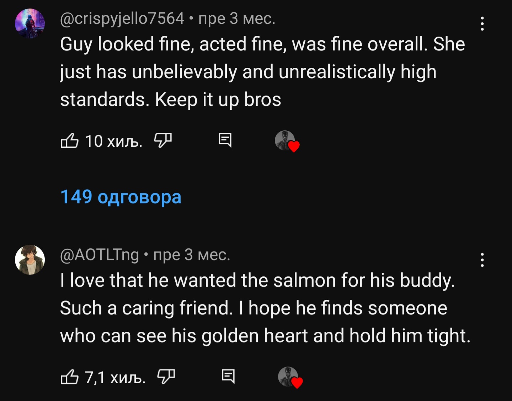This screenshot has width=512, height=401.
Task: Select the creator heart on the second comment
Action: (290, 377)
